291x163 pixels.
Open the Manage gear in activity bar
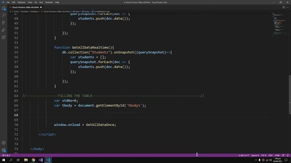pyautogui.click(x=4, y=150)
